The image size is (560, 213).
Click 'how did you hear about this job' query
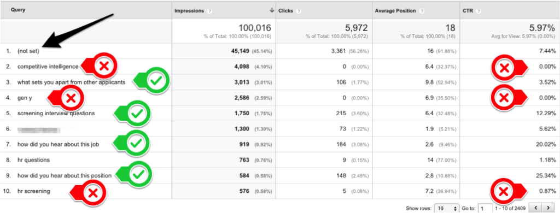(x=58, y=145)
